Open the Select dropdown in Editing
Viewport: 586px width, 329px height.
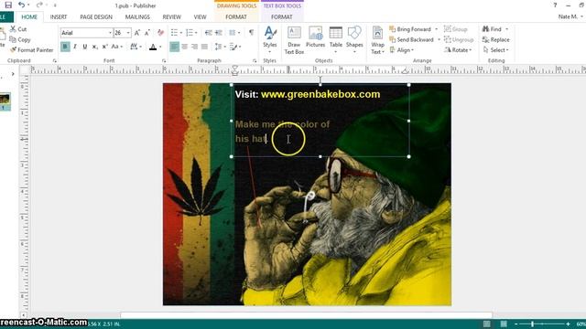[495, 50]
